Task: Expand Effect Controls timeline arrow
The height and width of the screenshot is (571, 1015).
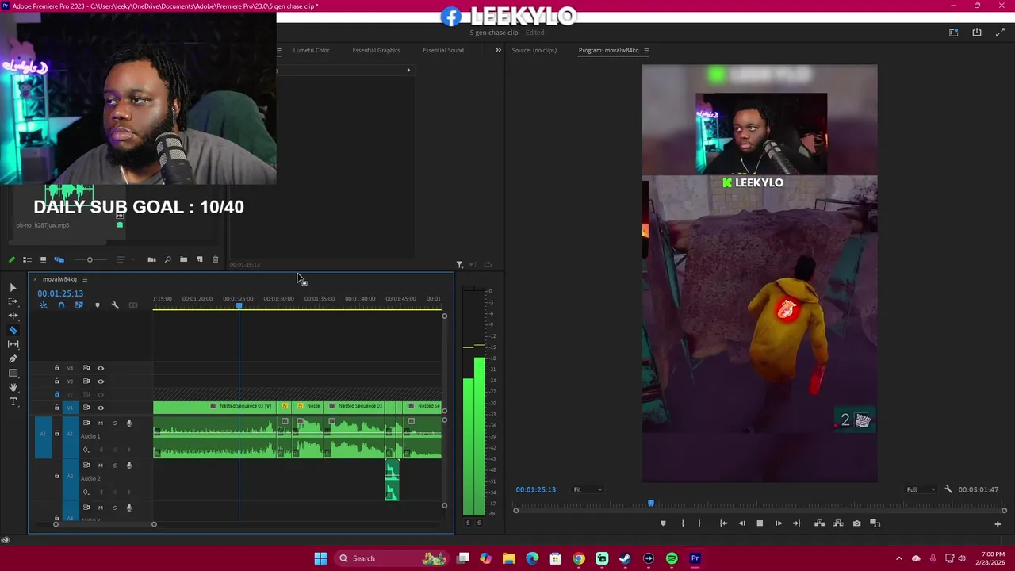Action: (408, 70)
